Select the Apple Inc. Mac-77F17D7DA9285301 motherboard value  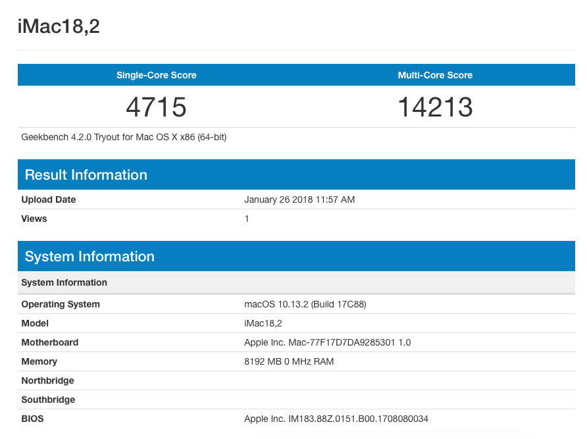327,342
